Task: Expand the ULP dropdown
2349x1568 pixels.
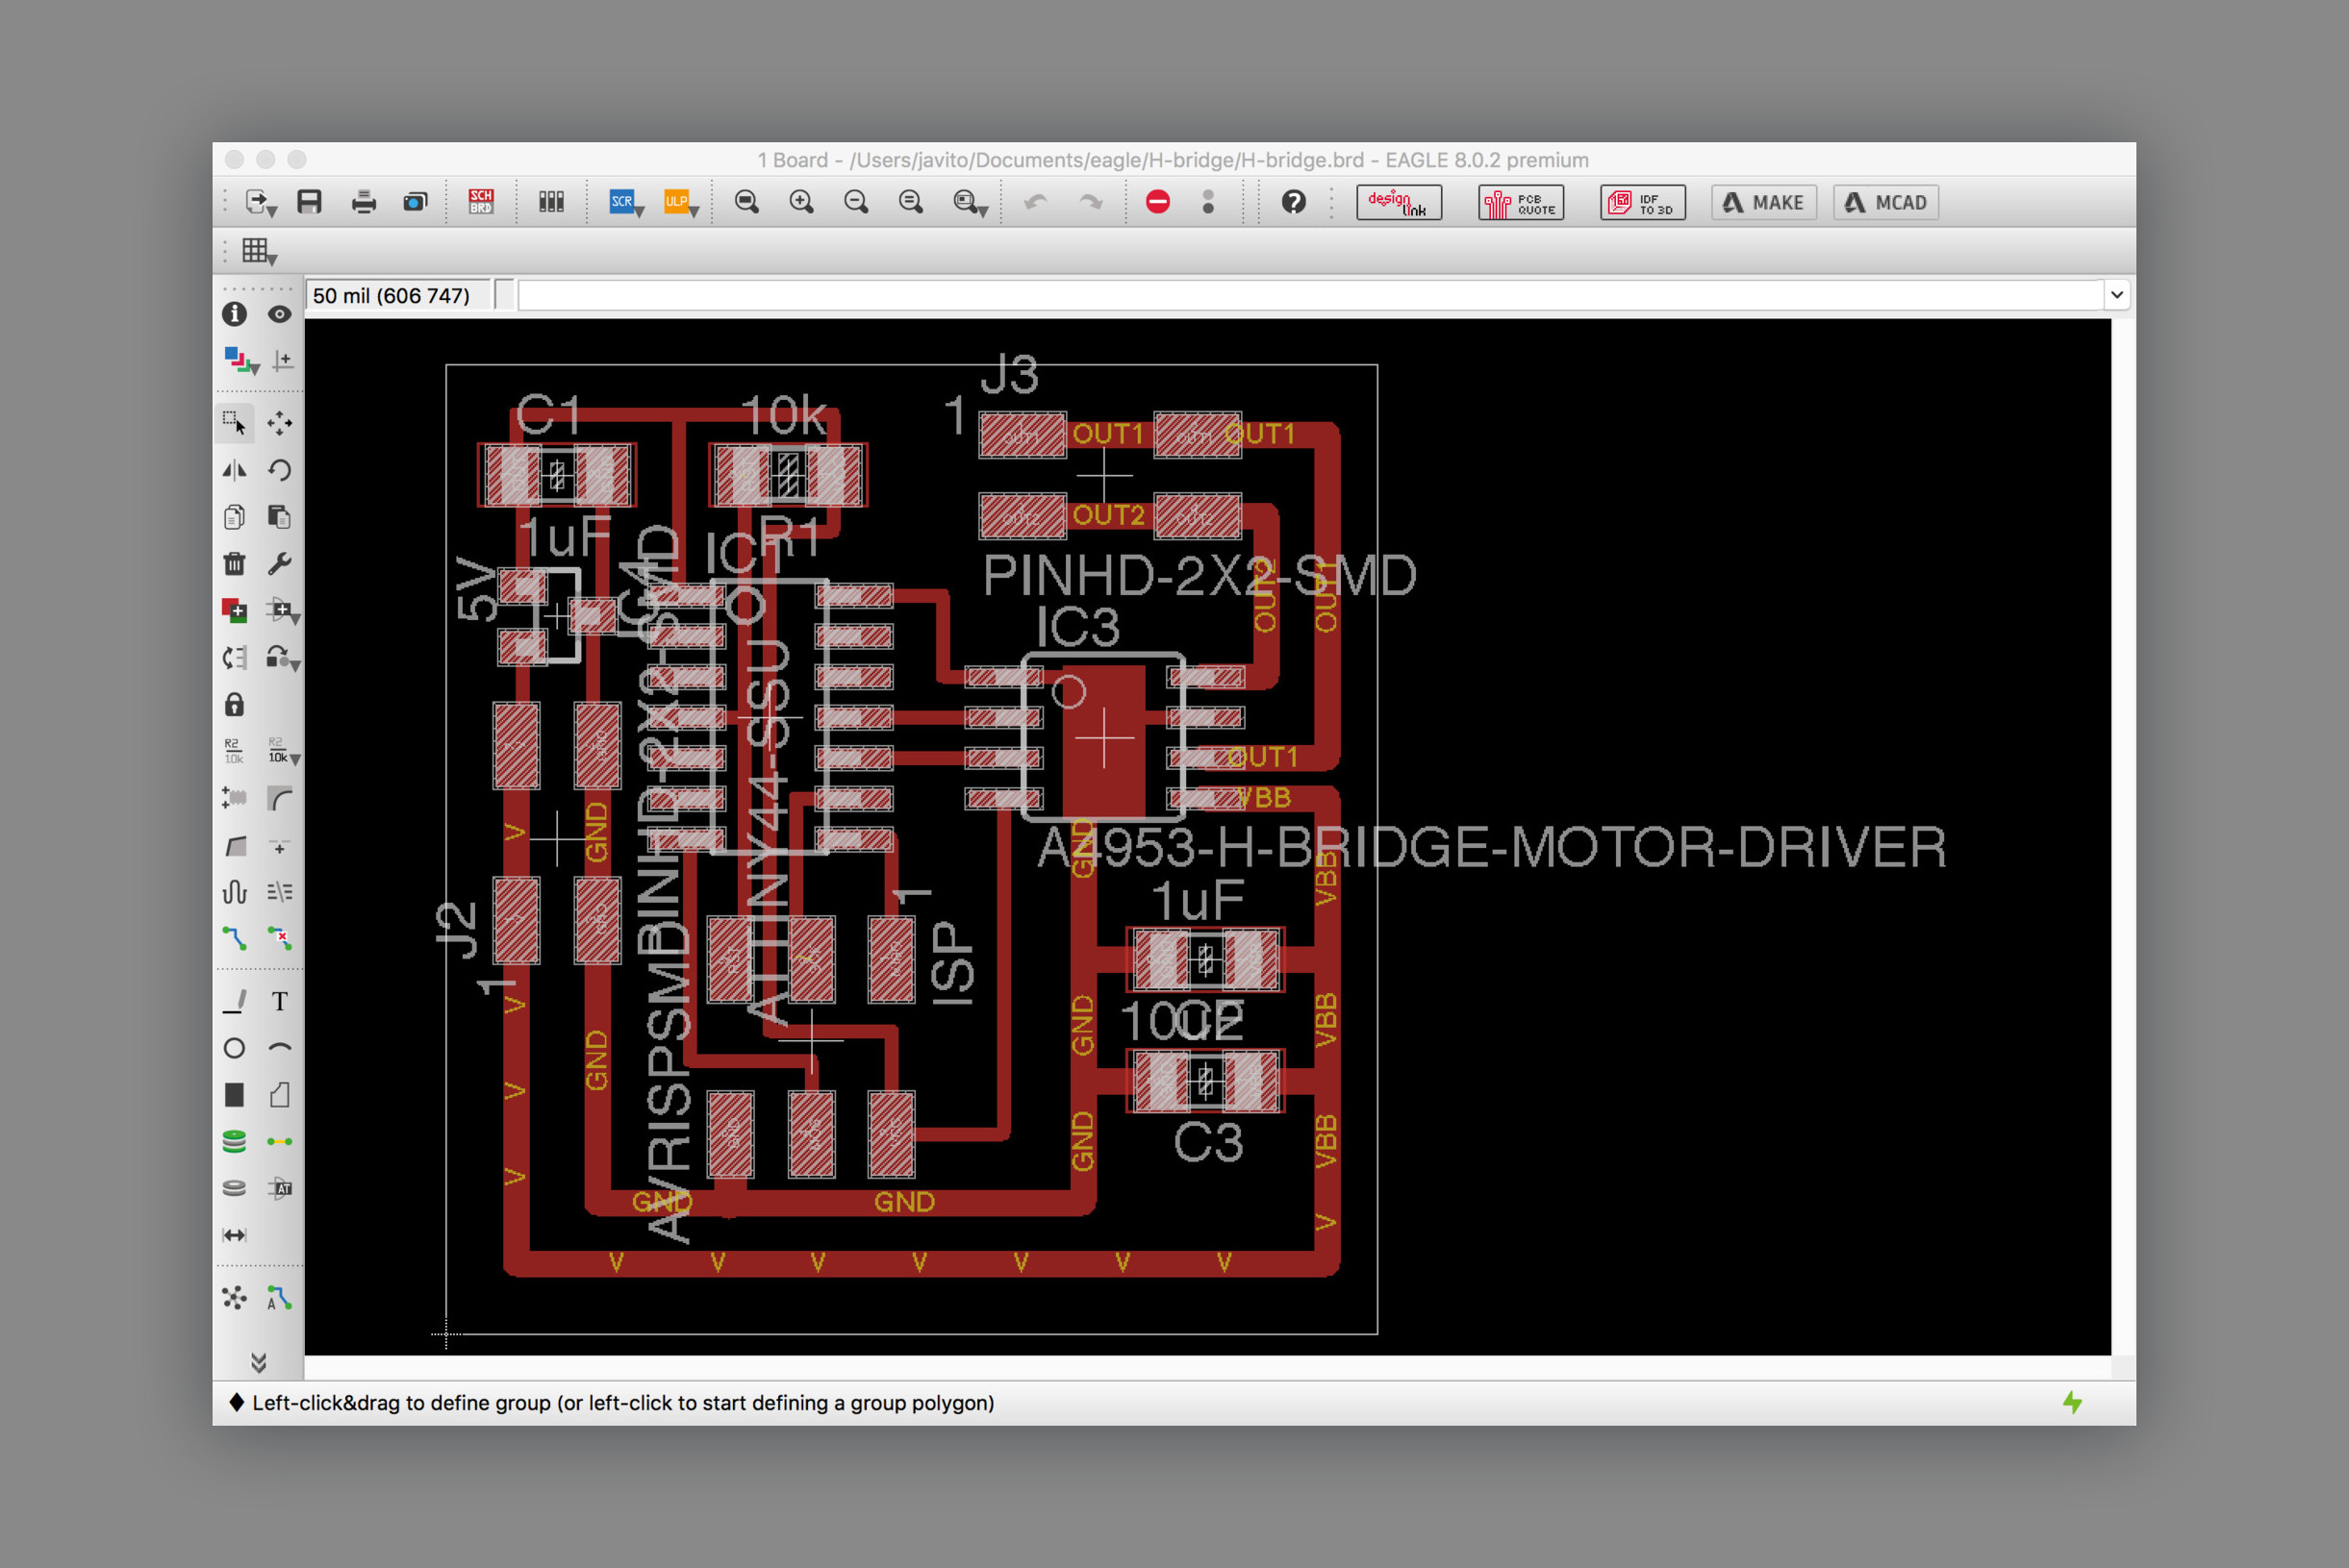Action: (x=694, y=211)
